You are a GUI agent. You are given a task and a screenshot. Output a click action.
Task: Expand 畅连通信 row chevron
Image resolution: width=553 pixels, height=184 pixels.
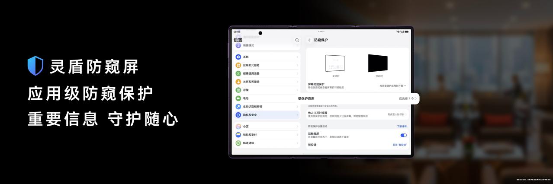click(x=297, y=143)
